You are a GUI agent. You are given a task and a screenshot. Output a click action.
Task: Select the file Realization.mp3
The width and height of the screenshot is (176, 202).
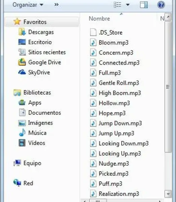[119, 194]
